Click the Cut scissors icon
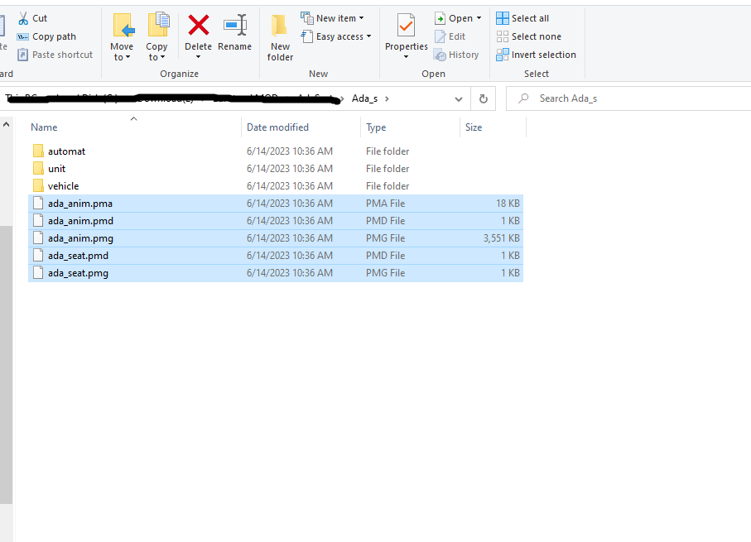Image resolution: width=751 pixels, height=542 pixels. point(23,18)
